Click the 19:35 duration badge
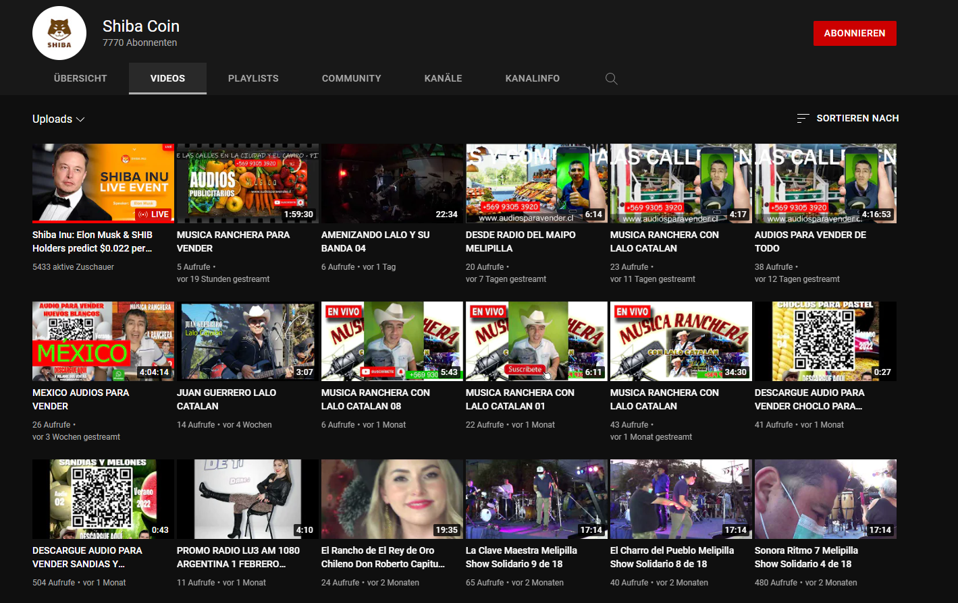Image resolution: width=958 pixels, height=603 pixels. 446,530
